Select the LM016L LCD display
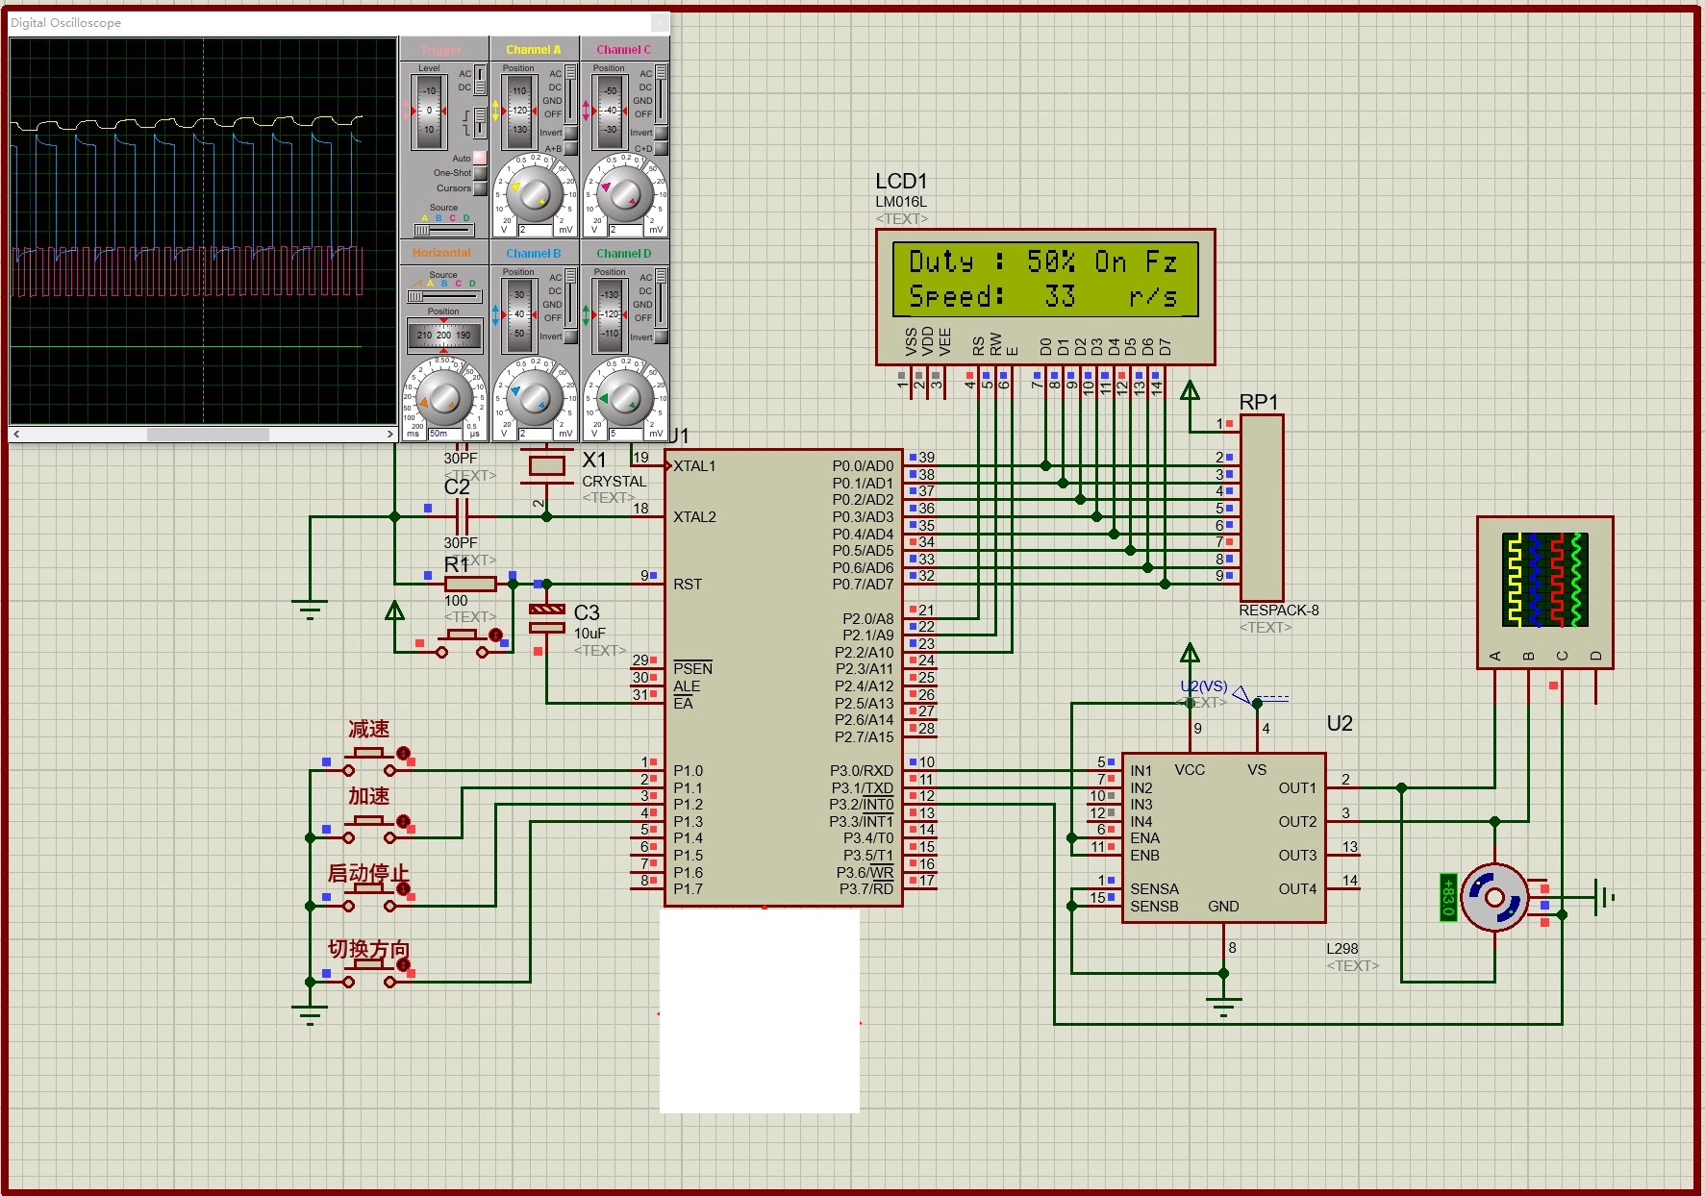This screenshot has width=1705, height=1196. click(x=1045, y=297)
